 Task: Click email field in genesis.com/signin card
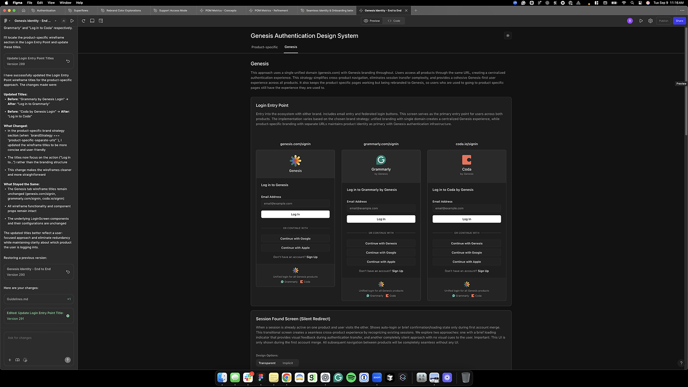[295, 203]
